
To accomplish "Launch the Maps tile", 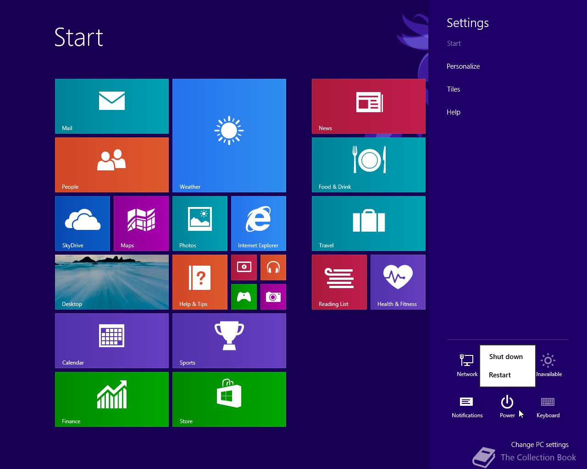I will coord(141,224).
